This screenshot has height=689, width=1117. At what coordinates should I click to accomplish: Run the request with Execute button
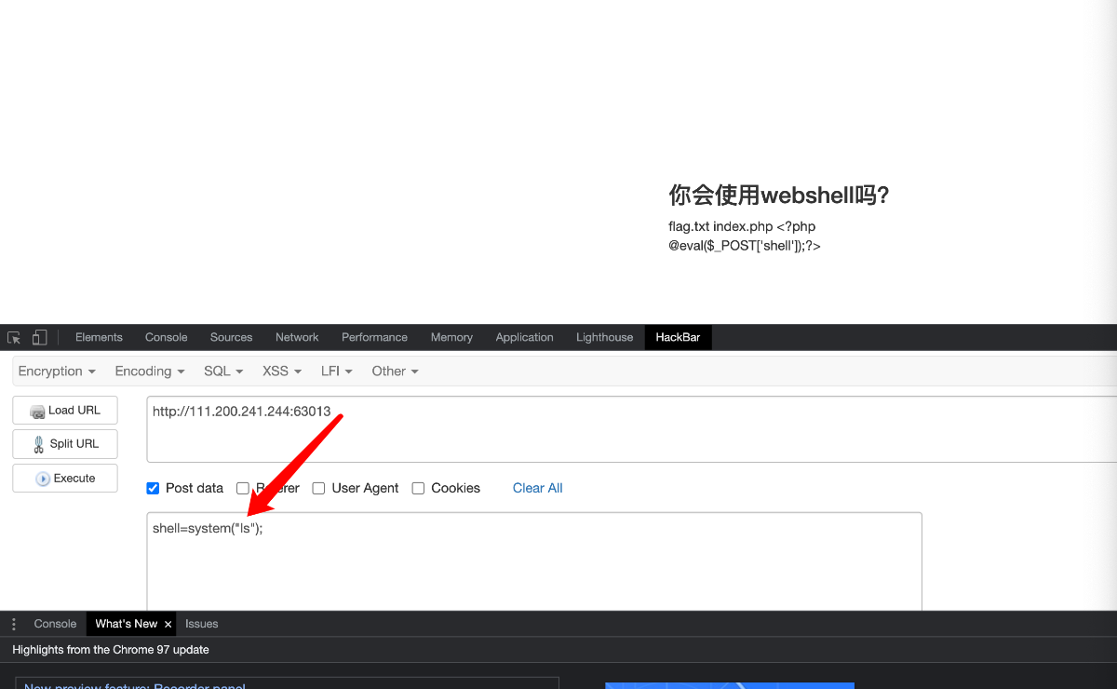[65, 479]
